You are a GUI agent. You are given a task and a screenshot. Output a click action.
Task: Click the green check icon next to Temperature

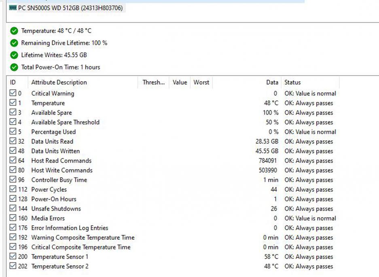[14, 31]
